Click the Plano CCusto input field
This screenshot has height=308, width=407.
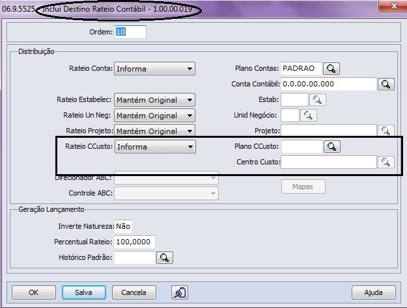302,147
